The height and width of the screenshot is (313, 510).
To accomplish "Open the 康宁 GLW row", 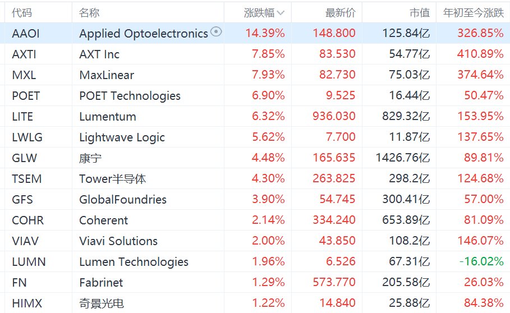I will (255, 158).
